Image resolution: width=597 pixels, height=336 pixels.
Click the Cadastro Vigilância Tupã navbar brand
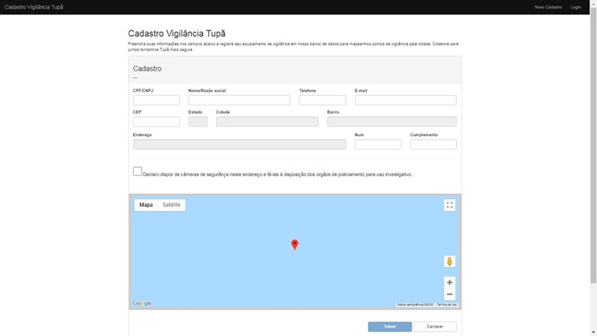click(x=34, y=7)
